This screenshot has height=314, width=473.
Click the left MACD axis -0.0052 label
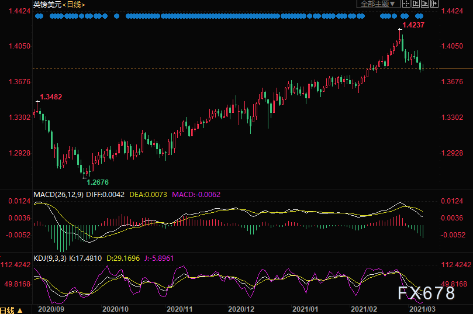click(18, 235)
